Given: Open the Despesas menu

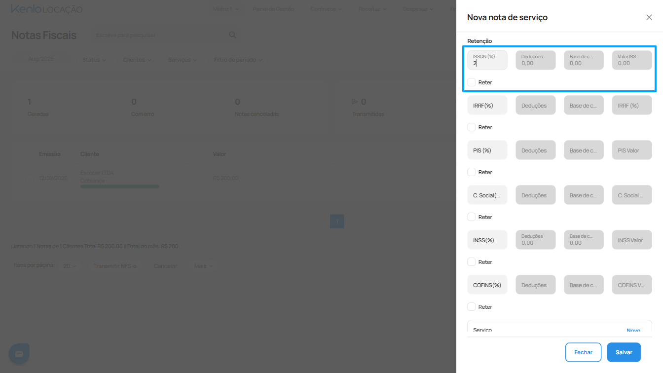Looking at the screenshot, I should [x=418, y=9].
